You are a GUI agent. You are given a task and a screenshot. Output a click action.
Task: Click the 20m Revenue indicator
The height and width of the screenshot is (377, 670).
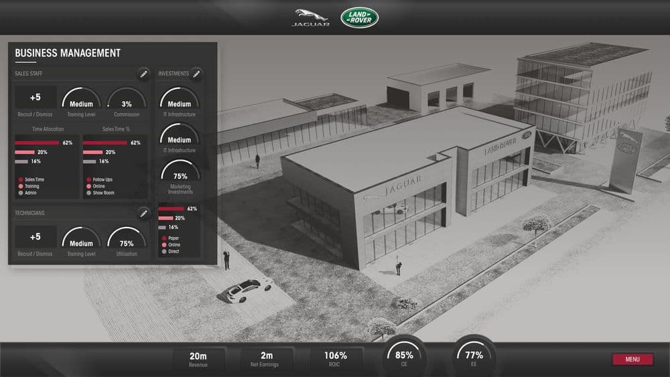pos(198,359)
